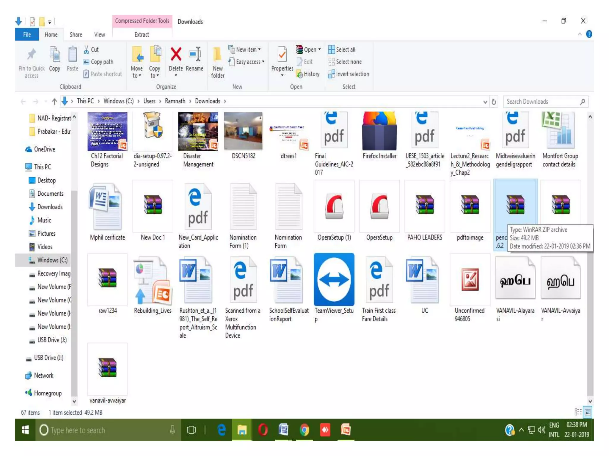Click Invert selection in Select group

pyautogui.click(x=349, y=74)
